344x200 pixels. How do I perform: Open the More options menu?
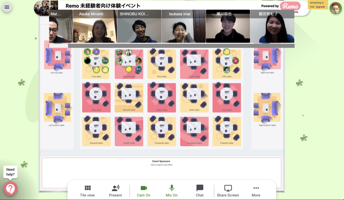coord(256,191)
